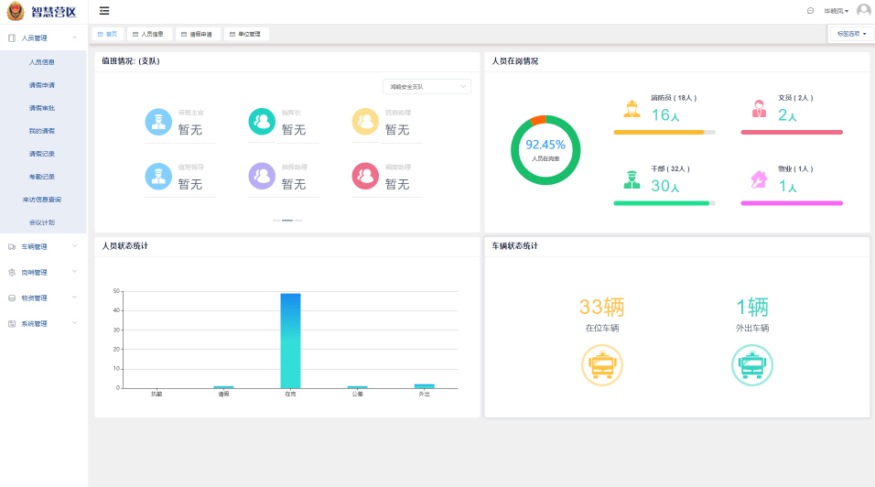Switch to the 请假申请 tab

tap(199, 34)
